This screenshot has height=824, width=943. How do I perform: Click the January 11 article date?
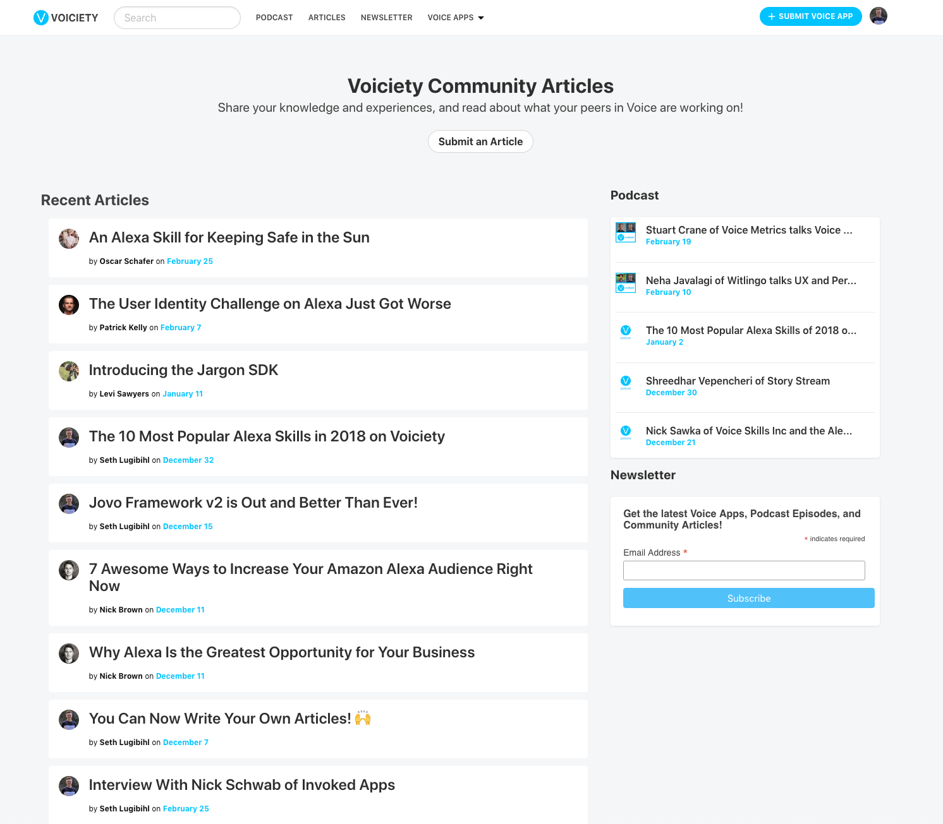point(183,394)
